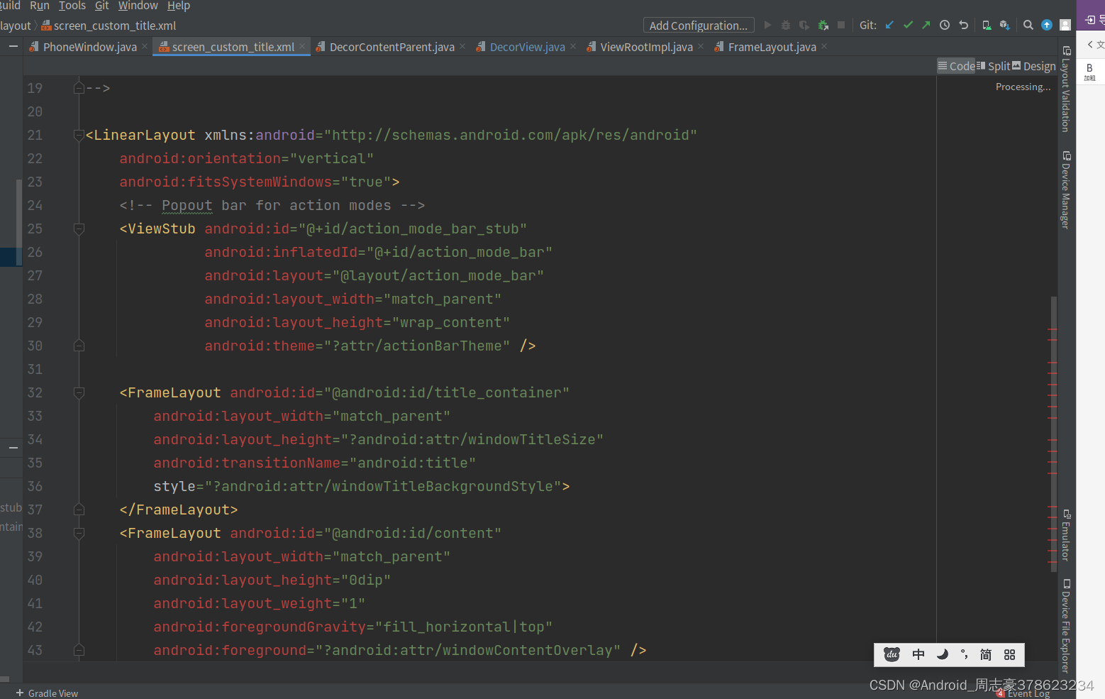This screenshot has height=699, width=1105.
Task: Close the PhoneWindow.java tab
Action: pyautogui.click(x=145, y=46)
